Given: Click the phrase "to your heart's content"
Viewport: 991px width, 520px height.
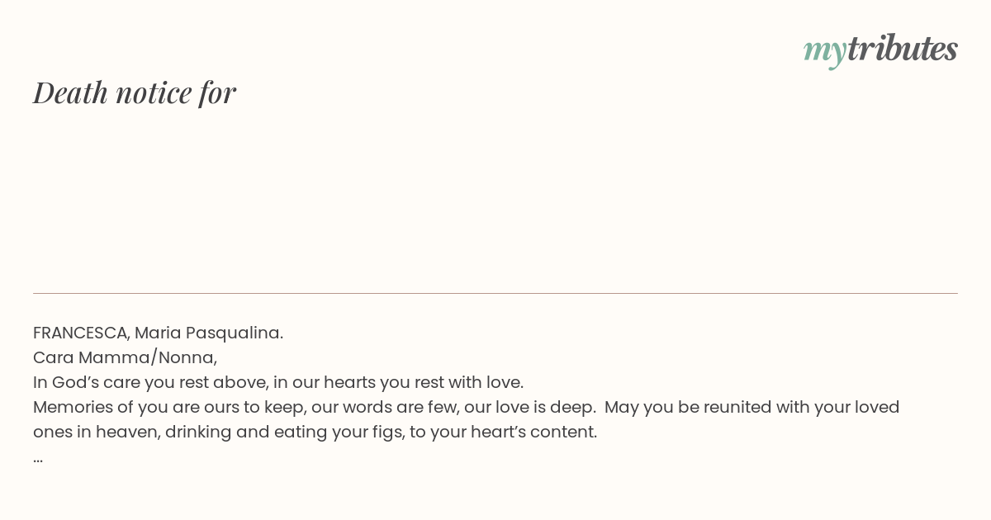Looking at the screenshot, I should (512, 432).
